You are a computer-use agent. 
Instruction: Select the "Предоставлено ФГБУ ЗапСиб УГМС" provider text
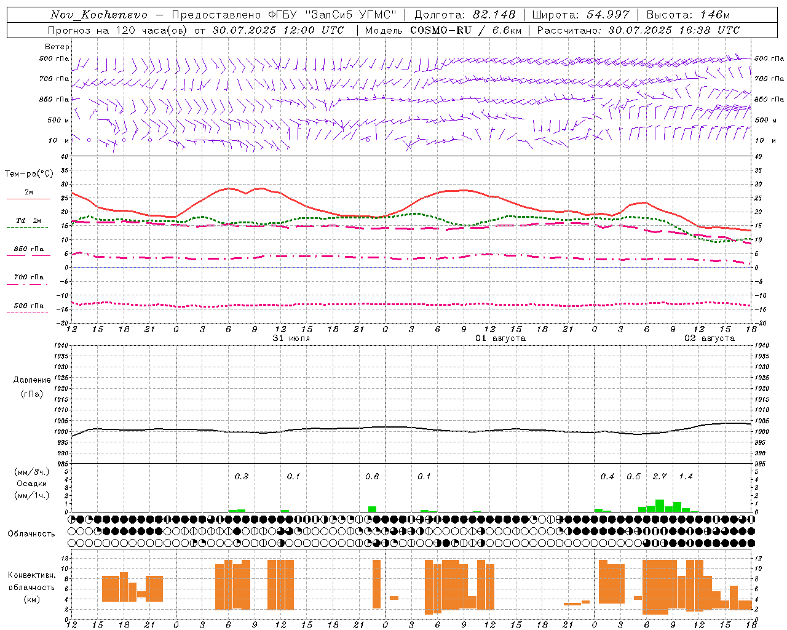point(284,15)
